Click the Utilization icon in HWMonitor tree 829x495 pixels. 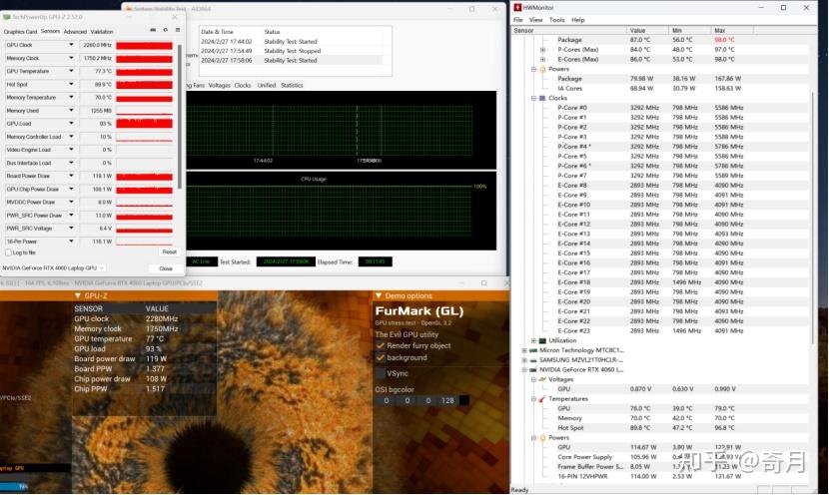[542, 340]
